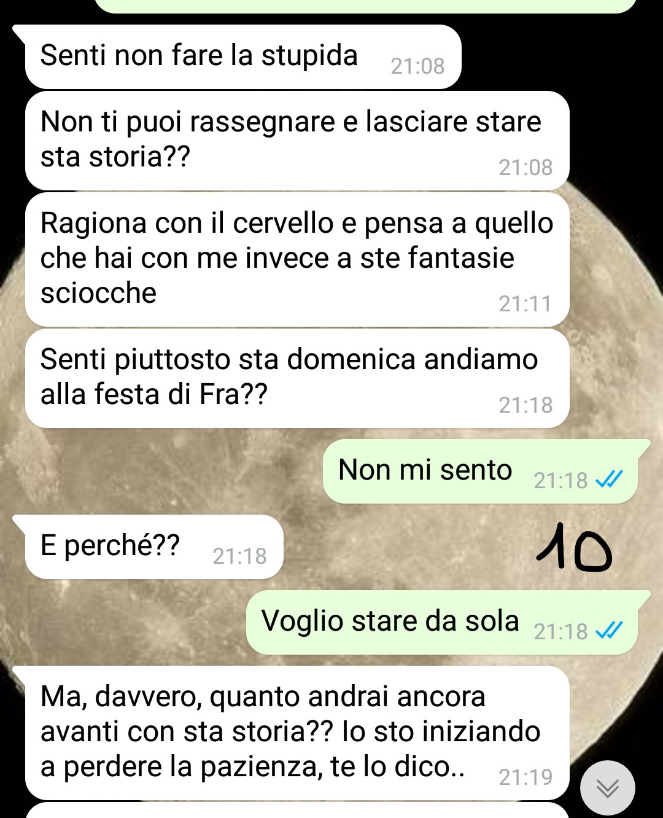The width and height of the screenshot is (663, 818).
Task: Select the 'Ragiona con il cervello' message bubble
Action: coord(297,259)
